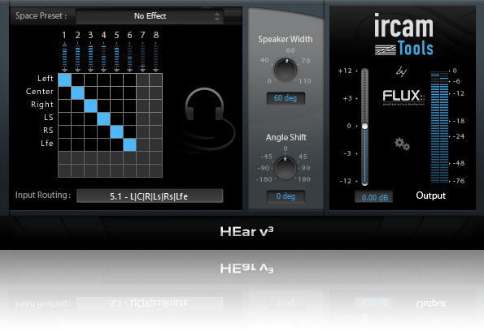484x331 pixels.
Task: Click the Angle Shift label
Action: 286,137
